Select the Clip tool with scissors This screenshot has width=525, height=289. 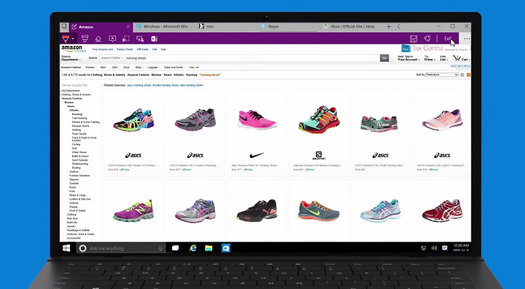pyautogui.click(x=126, y=39)
